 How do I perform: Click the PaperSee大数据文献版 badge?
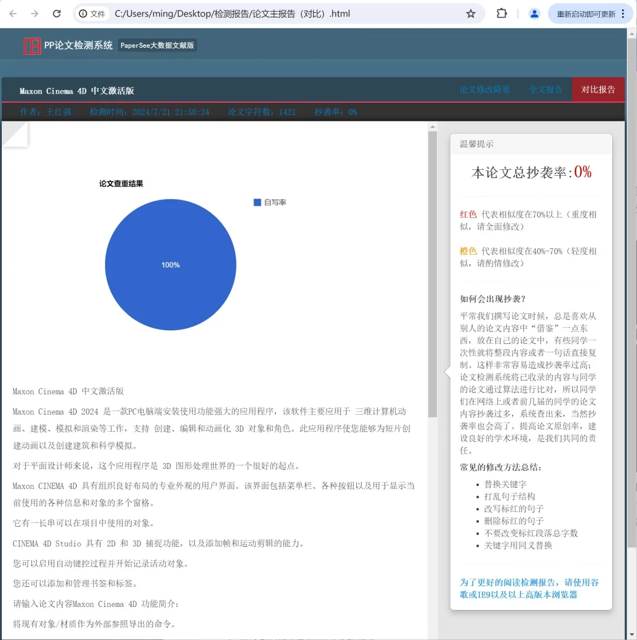click(157, 45)
